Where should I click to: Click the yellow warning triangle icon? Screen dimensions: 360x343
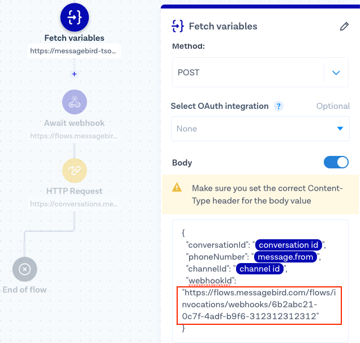pyautogui.click(x=177, y=188)
